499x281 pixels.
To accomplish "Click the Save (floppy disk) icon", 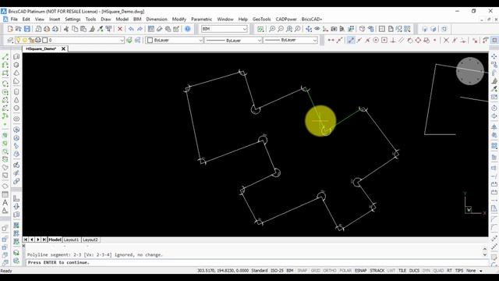I will tap(27, 29).
